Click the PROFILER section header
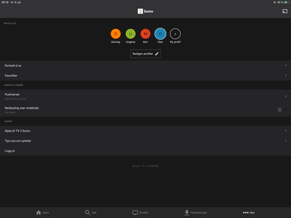The height and width of the screenshot is (218, 291). click(10, 24)
